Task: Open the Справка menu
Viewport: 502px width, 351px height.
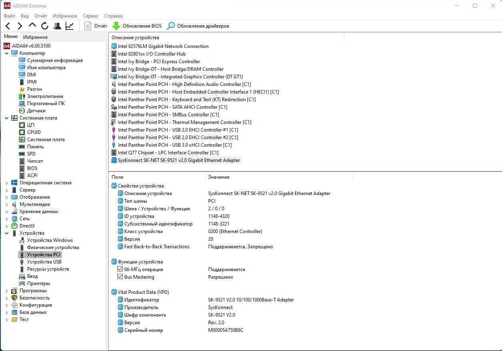Action: pos(114,16)
